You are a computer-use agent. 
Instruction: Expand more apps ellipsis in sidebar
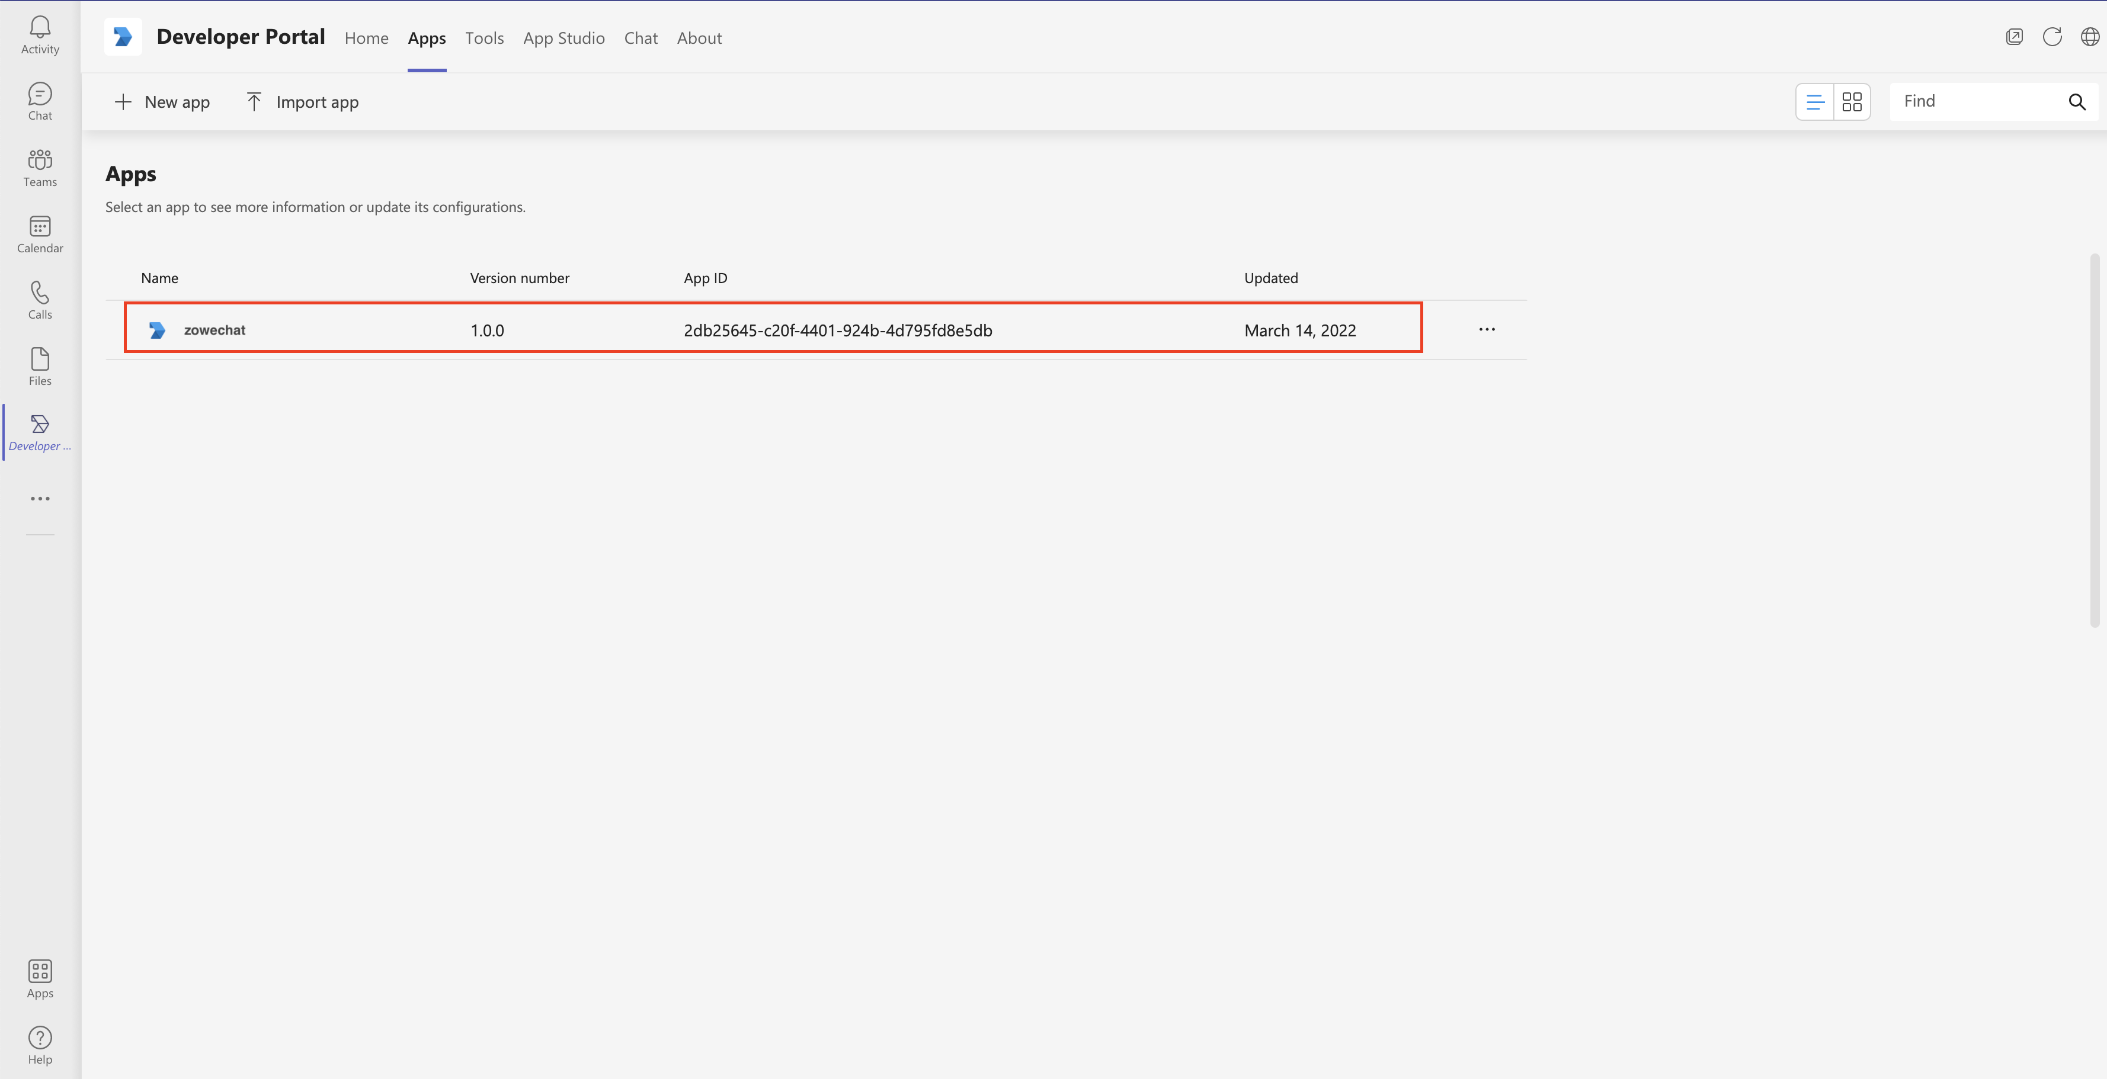tap(39, 499)
